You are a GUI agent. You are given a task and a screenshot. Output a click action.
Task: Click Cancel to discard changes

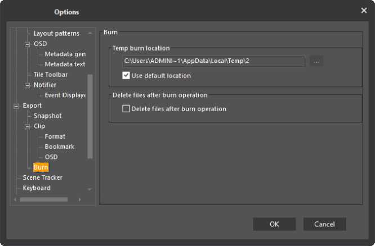(x=324, y=224)
